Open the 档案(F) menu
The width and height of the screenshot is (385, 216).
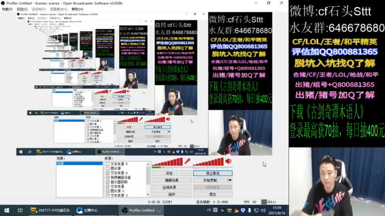[7, 9]
